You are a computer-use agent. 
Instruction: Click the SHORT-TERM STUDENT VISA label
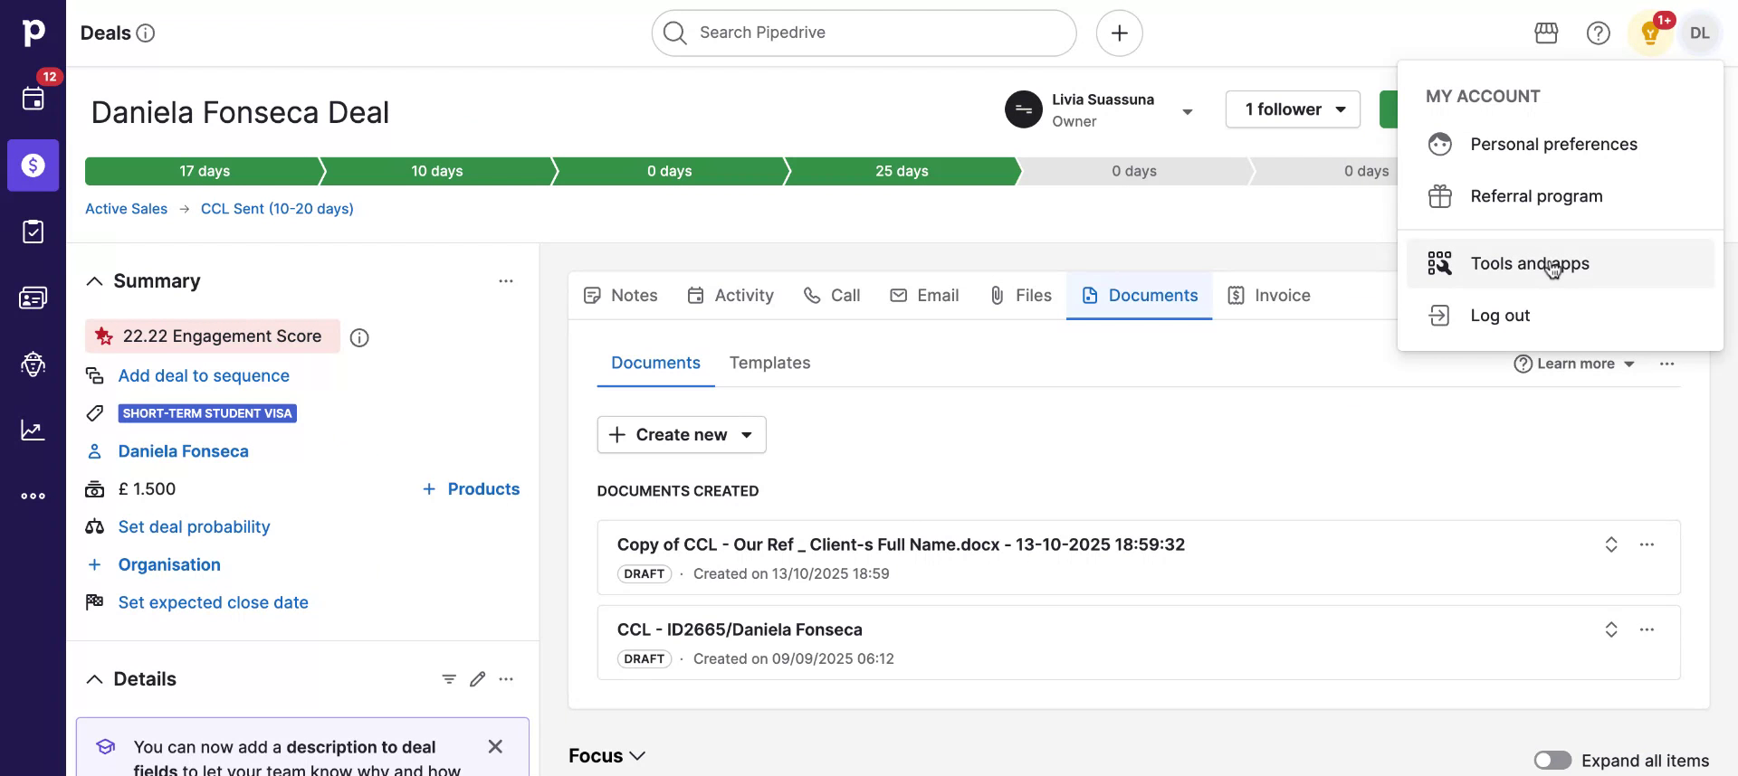point(207,413)
